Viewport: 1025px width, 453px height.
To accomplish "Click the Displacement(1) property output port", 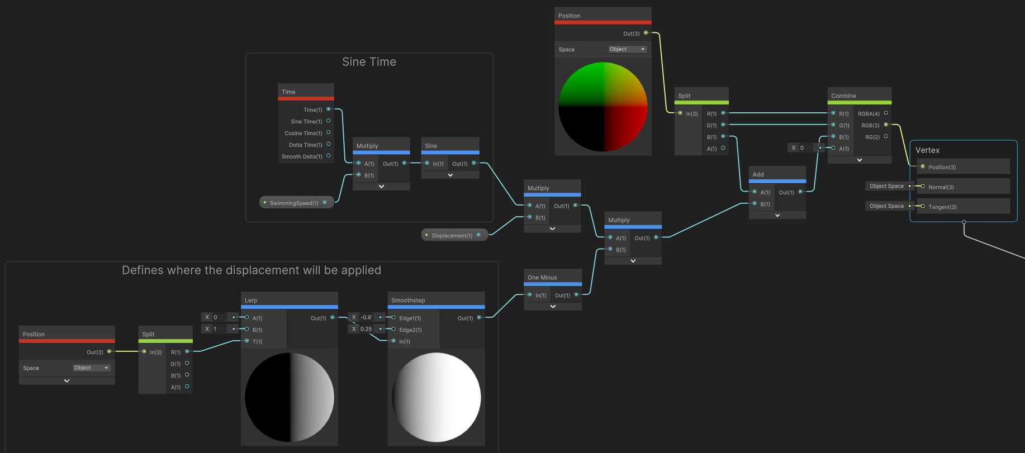I will pos(478,235).
